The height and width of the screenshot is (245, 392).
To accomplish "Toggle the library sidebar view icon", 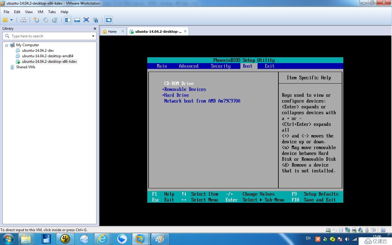I will tap(68, 20).
